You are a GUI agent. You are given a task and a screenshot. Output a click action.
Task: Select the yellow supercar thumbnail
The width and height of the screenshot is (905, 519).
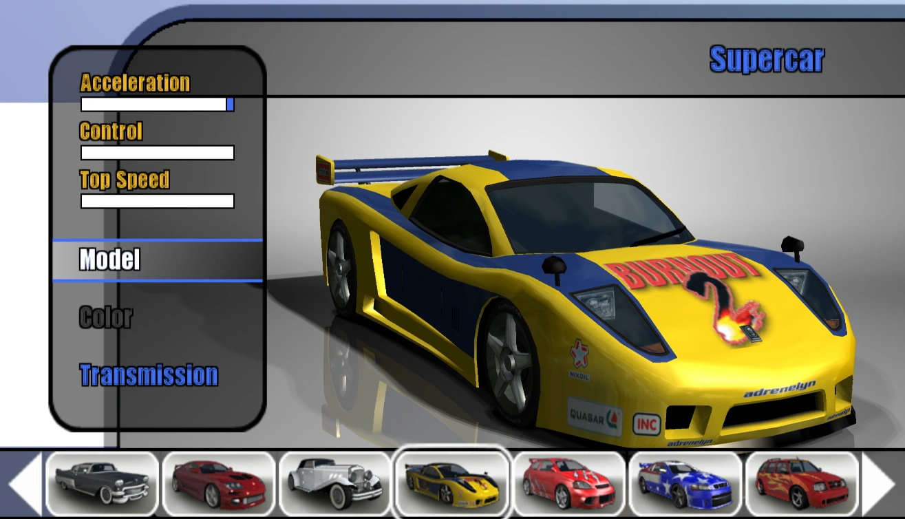point(451,483)
